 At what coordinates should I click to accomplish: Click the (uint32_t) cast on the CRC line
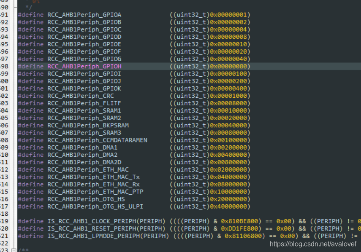pyautogui.click(x=191, y=96)
